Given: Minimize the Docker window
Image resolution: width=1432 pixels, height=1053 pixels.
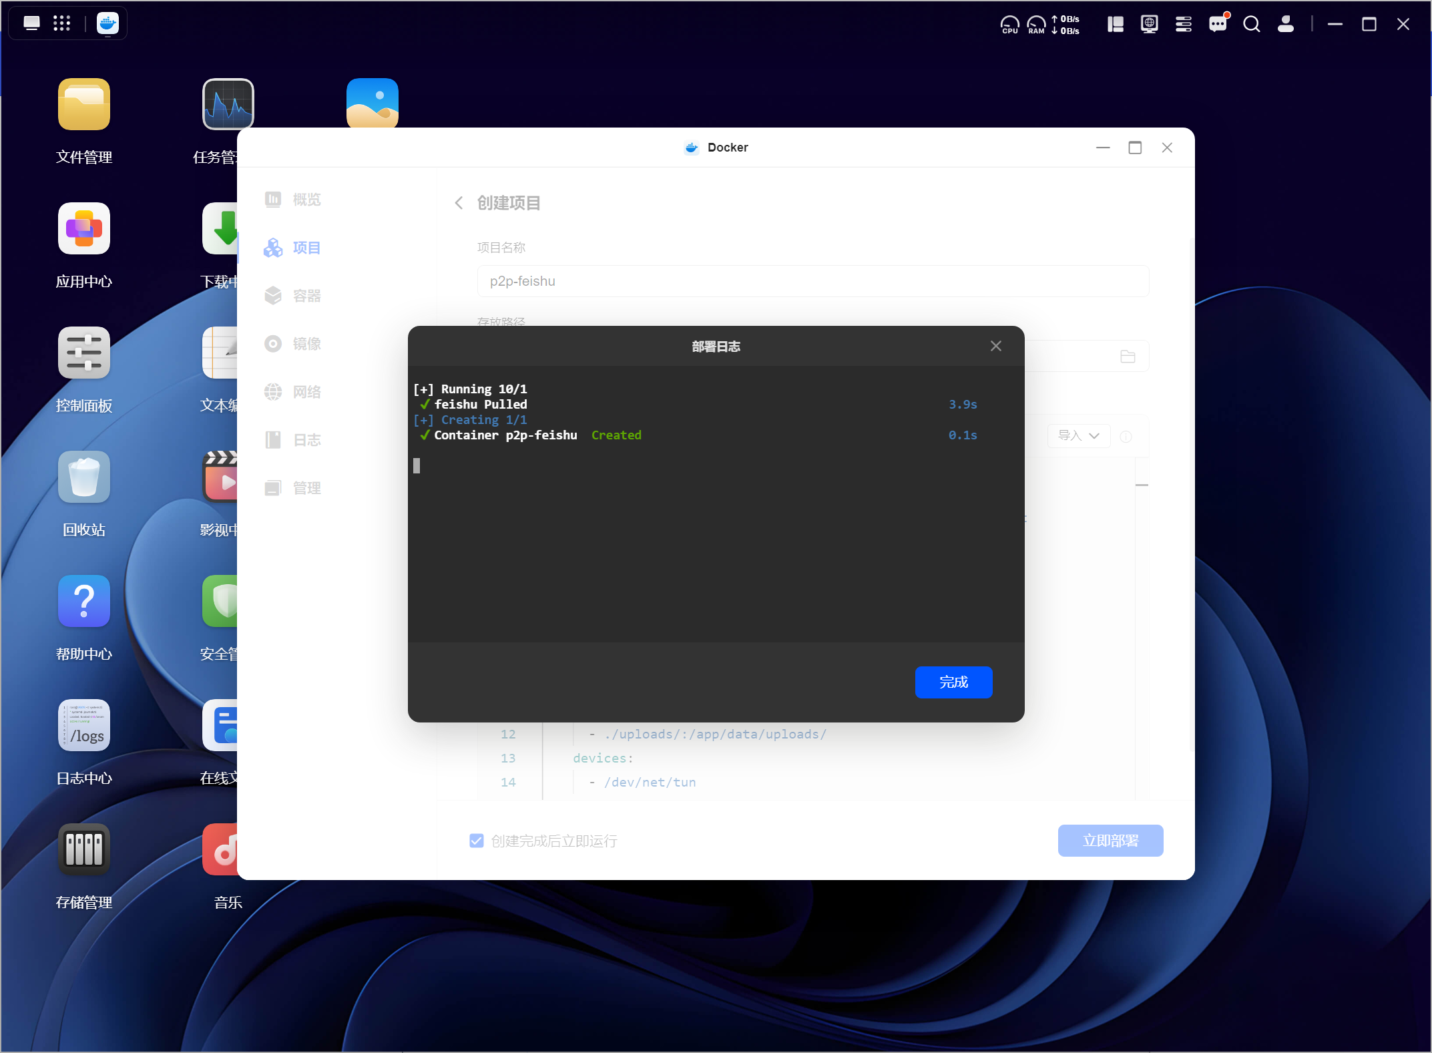Looking at the screenshot, I should tap(1103, 148).
